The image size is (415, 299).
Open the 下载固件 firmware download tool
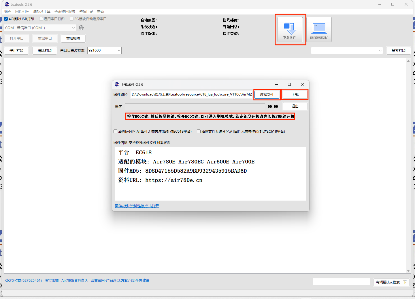(x=290, y=30)
